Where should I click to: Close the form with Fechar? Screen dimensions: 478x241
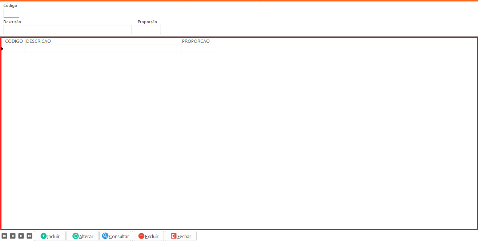(181, 236)
